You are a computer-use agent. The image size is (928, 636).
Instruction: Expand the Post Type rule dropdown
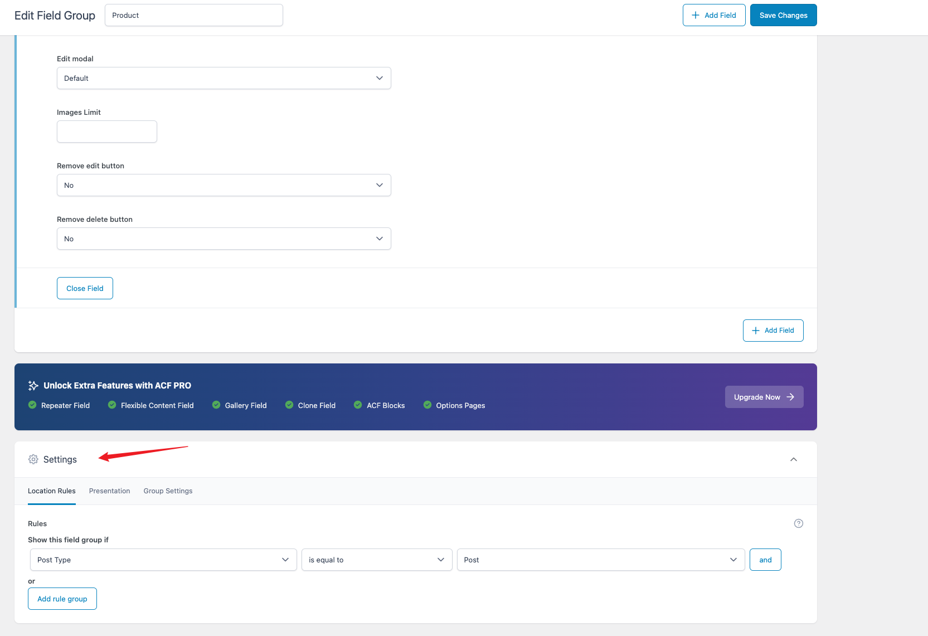[163, 560]
